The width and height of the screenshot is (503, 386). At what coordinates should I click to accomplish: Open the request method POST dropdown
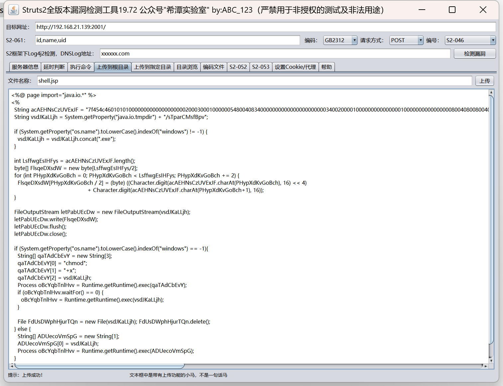[406, 40]
